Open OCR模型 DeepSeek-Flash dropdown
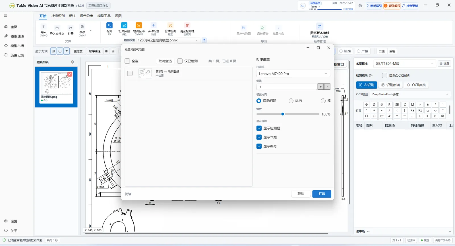Image resolution: width=455 pixels, height=246 pixels. 410,94
